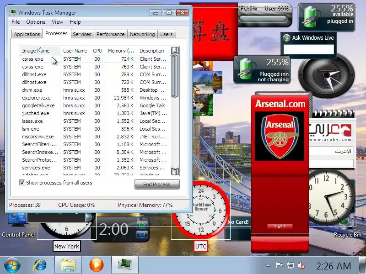The image size is (366, 274).
Task: Select Task Manager taskbar button
Action: (125, 265)
